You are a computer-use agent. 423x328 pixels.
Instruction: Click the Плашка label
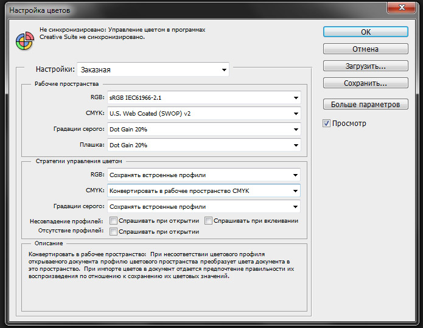tap(92, 145)
